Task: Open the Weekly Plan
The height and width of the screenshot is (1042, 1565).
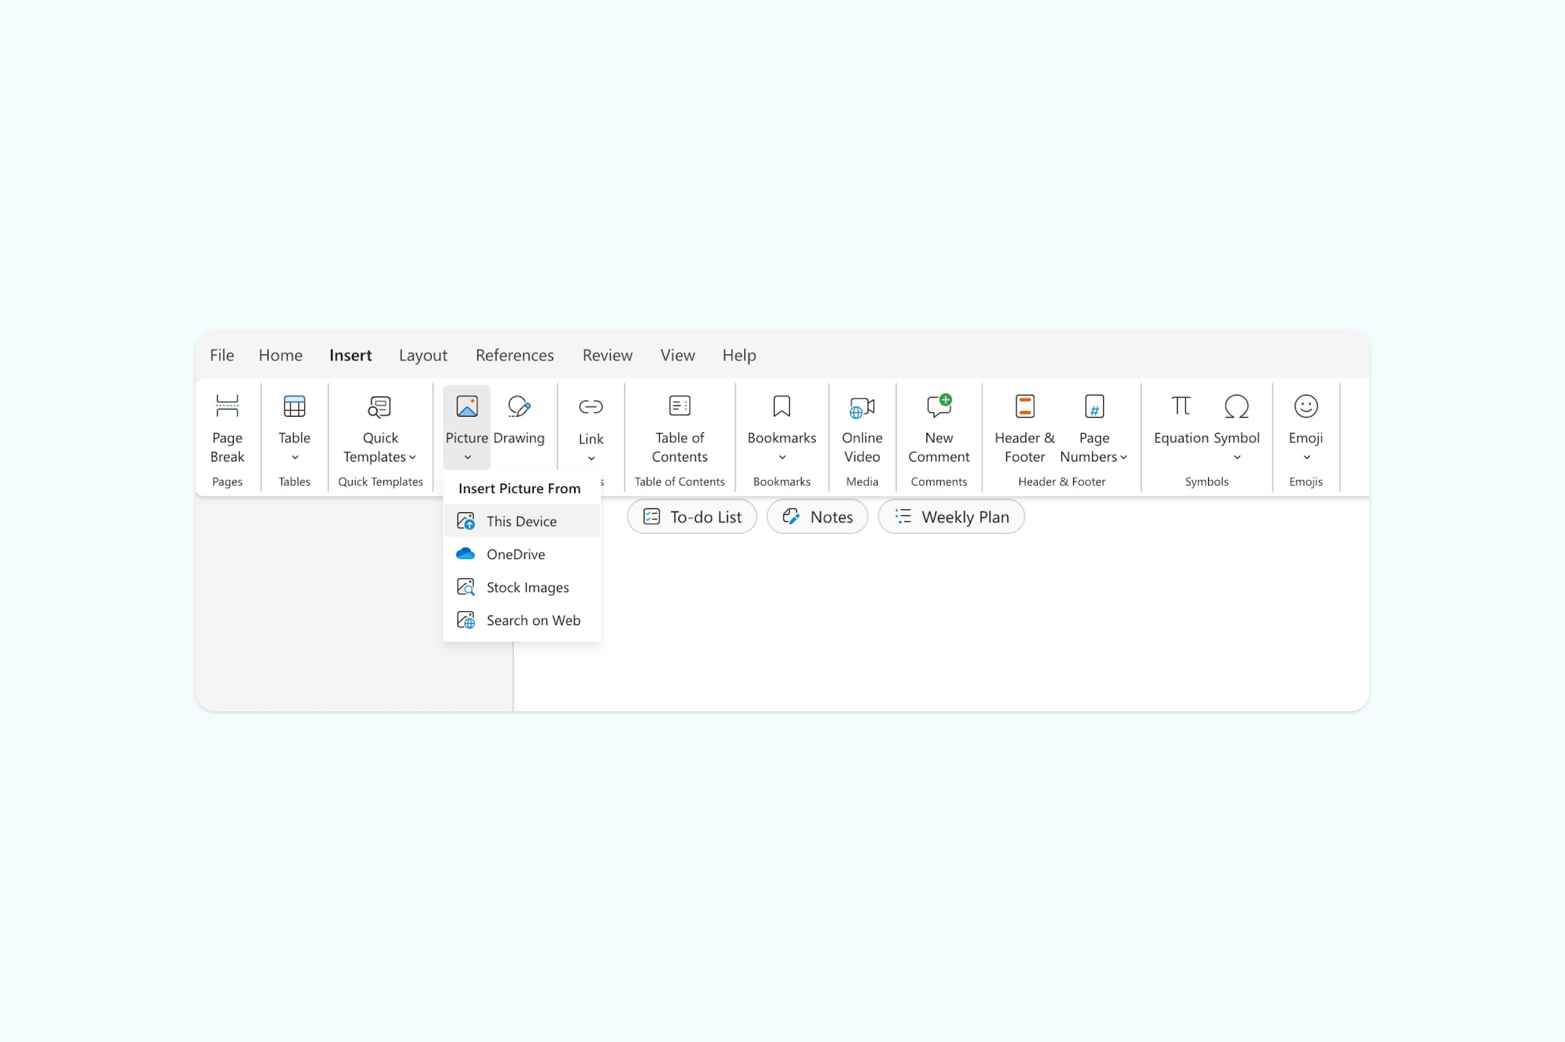Action: tap(951, 516)
